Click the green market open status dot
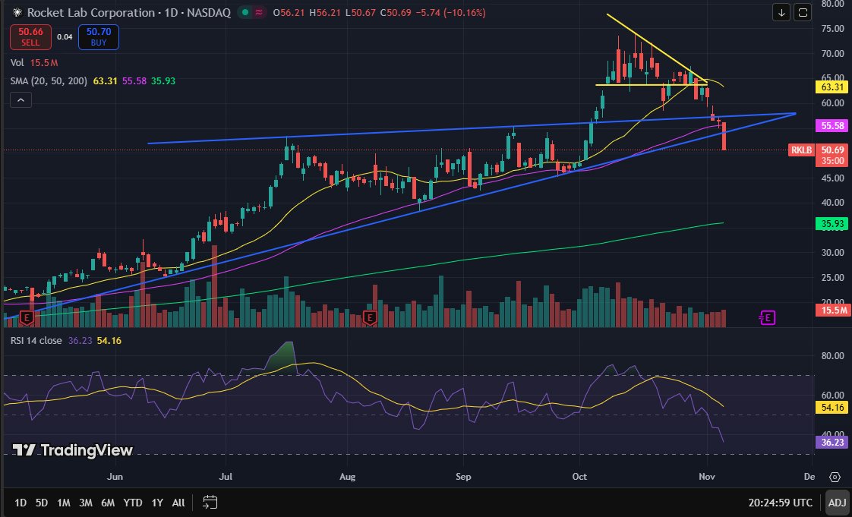Image resolution: width=852 pixels, height=517 pixels. [x=245, y=12]
